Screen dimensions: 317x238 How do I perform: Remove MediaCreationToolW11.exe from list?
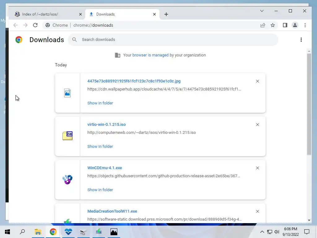[257, 211]
